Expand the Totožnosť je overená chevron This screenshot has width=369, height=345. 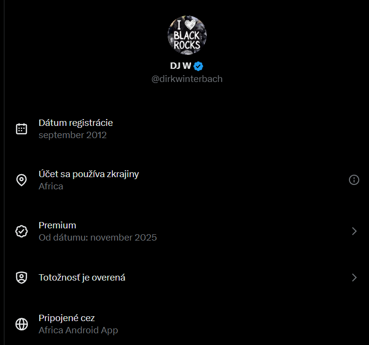coord(354,278)
